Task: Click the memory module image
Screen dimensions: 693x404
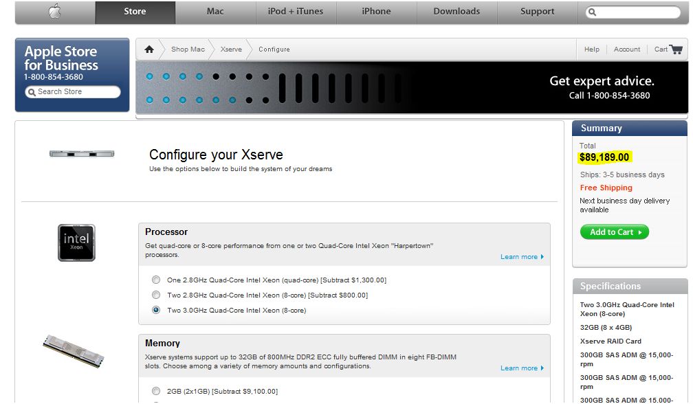Action: click(74, 351)
